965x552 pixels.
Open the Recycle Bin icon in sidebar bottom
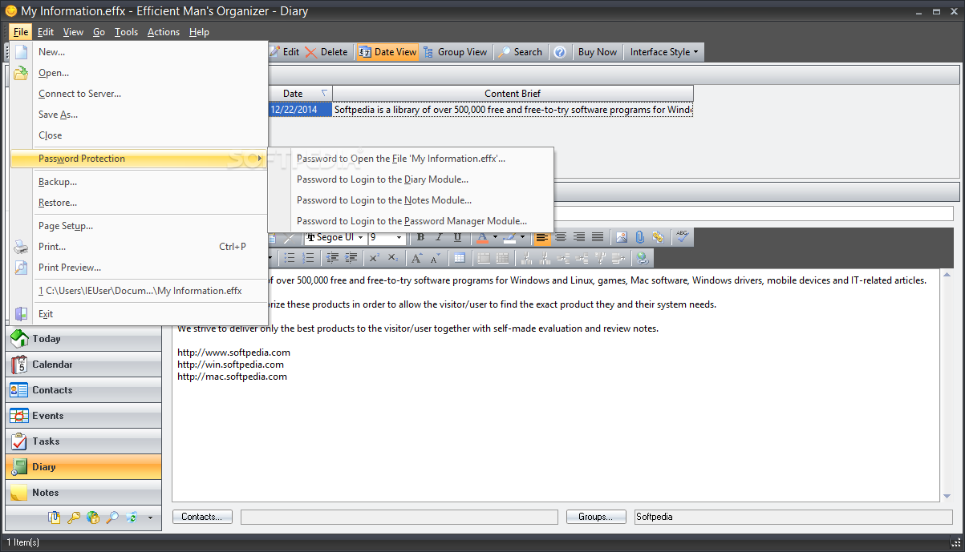point(132,518)
